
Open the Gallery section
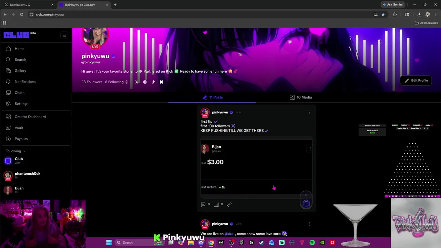point(16,71)
